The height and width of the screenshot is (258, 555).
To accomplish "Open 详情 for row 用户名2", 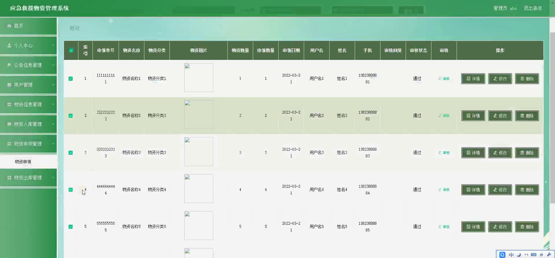I will pos(473,116).
